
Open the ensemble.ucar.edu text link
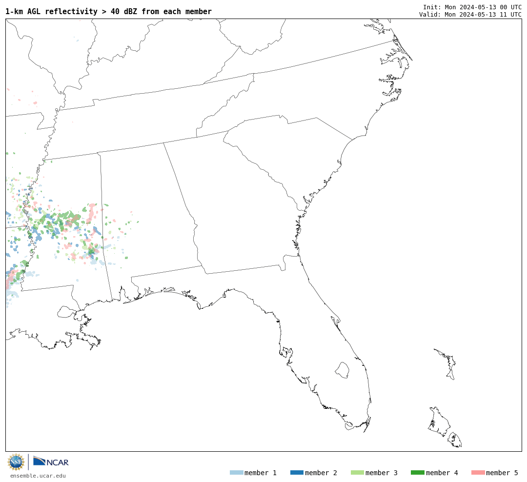click(38, 476)
